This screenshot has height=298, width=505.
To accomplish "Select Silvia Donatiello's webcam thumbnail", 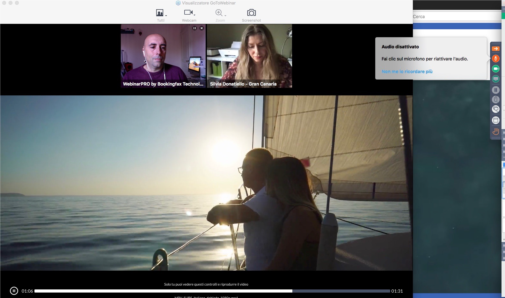I will pyautogui.click(x=249, y=56).
